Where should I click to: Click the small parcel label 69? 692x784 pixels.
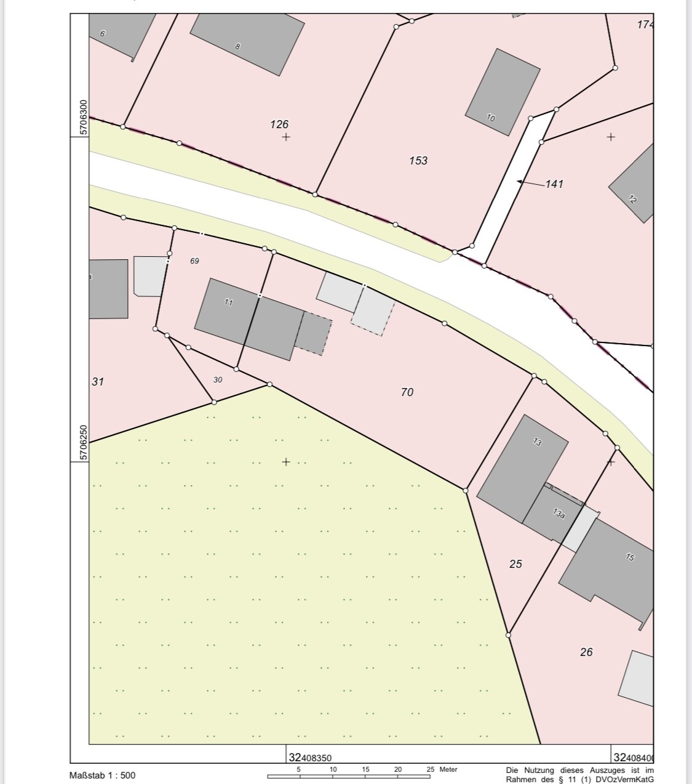(194, 261)
